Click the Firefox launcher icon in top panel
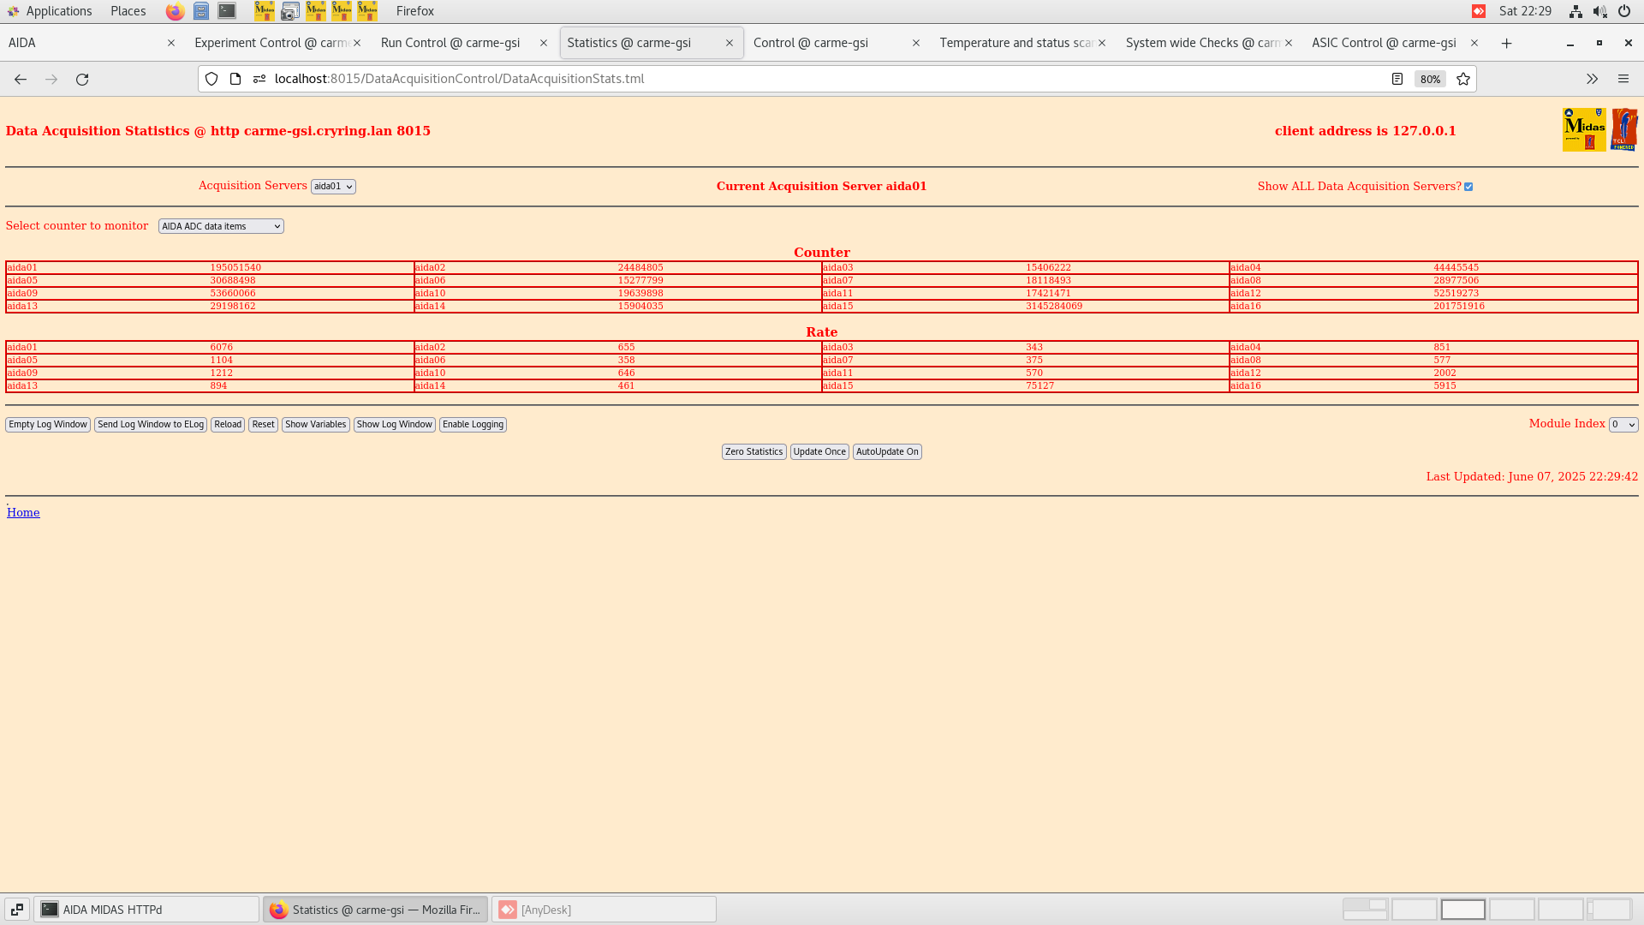1644x925 pixels. pyautogui.click(x=175, y=11)
